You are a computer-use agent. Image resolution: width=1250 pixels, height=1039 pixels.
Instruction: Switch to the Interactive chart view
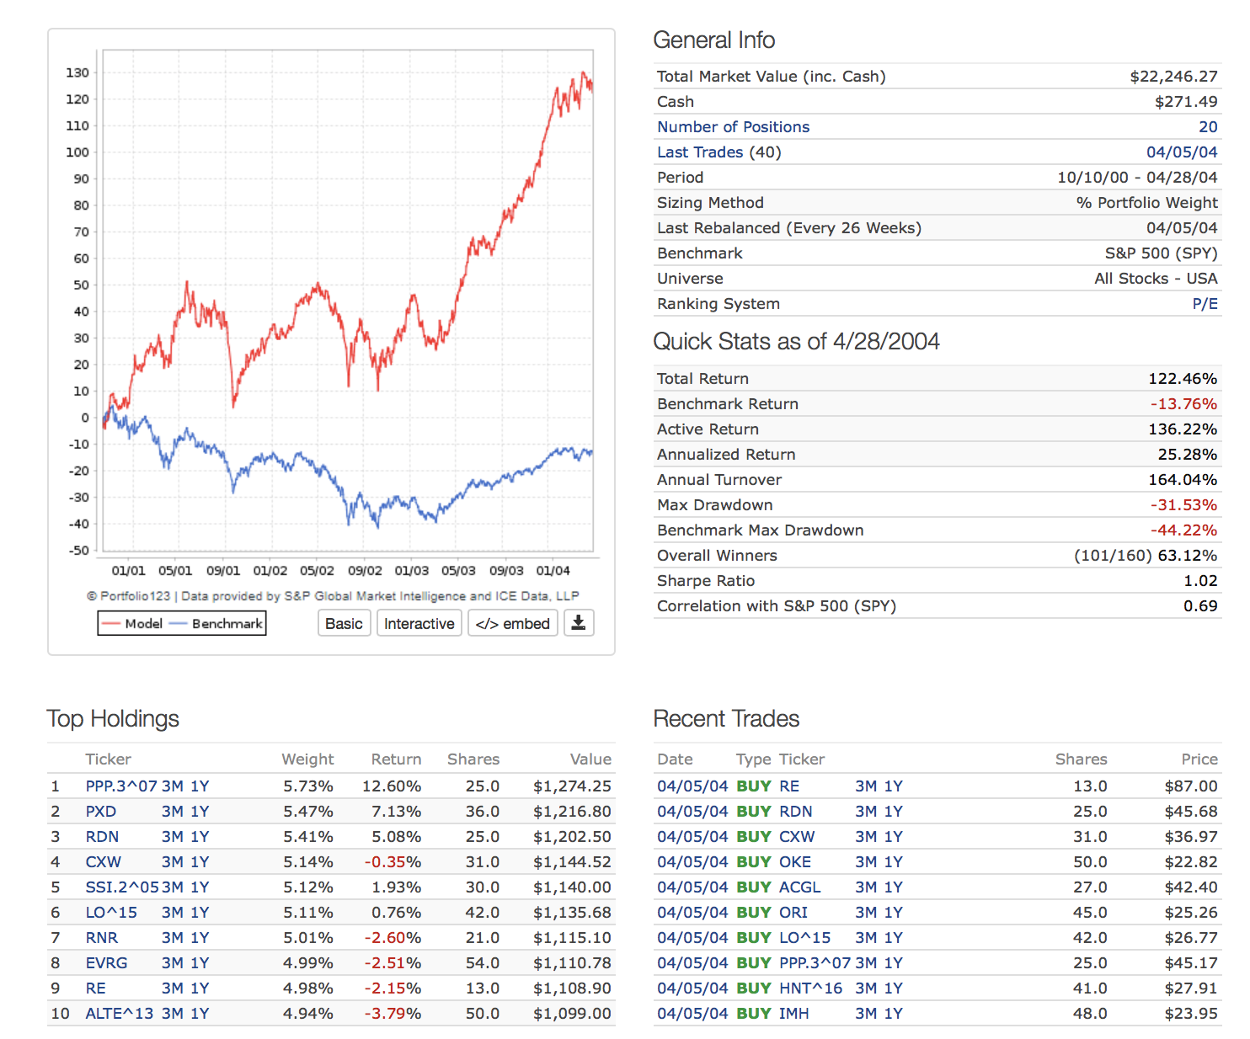(x=419, y=623)
